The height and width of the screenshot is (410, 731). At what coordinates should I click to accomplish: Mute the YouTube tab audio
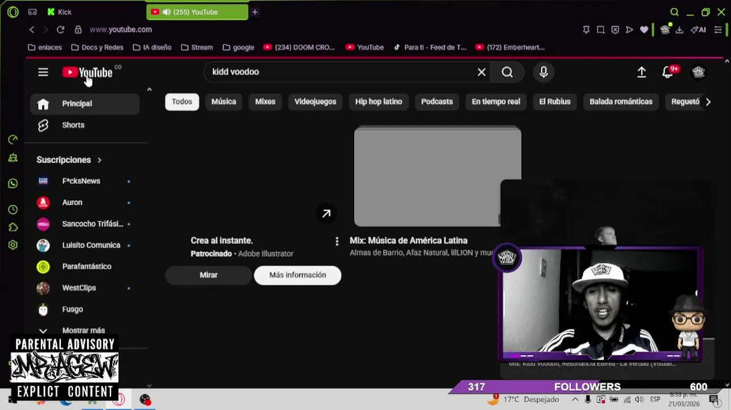point(166,12)
